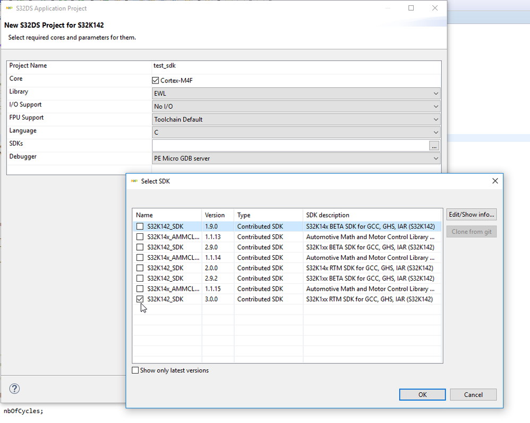Click the help question mark icon
This screenshot has width=530, height=423.
coord(14,388)
